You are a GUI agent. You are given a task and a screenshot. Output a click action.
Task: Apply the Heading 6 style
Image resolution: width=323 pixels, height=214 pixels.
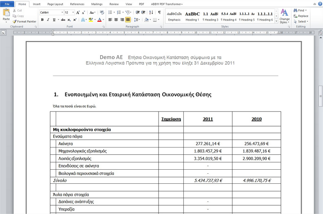click(x=265, y=16)
